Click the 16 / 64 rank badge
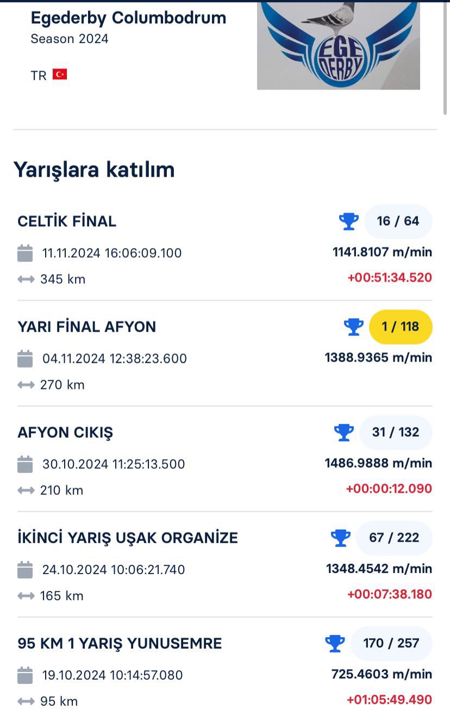This screenshot has width=450, height=709. point(398,221)
